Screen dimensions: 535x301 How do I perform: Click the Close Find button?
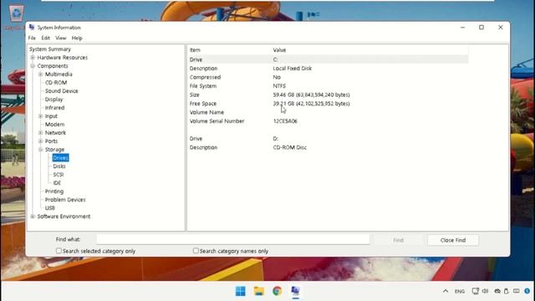(453, 240)
